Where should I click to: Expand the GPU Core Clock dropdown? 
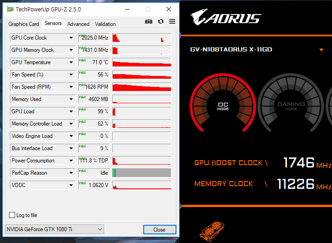pyautogui.click(x=71, y=38)
